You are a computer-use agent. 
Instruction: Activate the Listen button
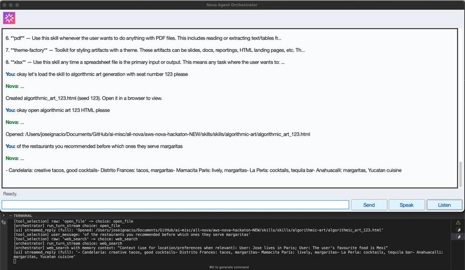pyautogui.click(x=444, y=205)
